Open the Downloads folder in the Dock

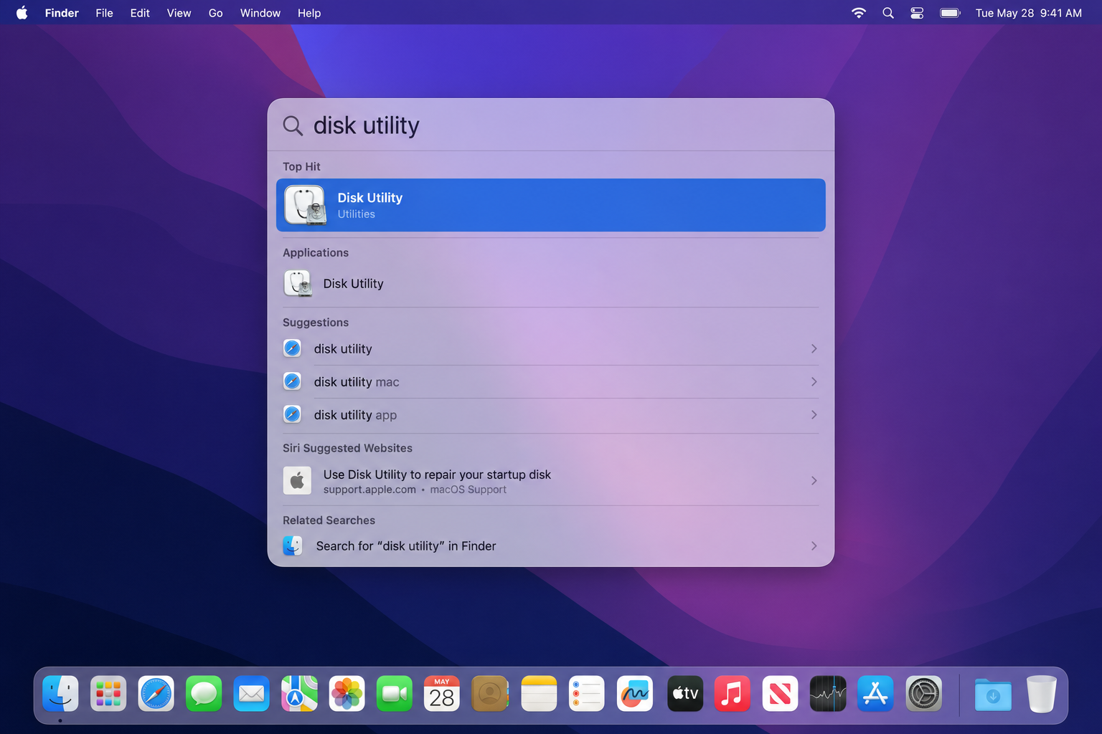pyautogui.click(x=993, y=694)
